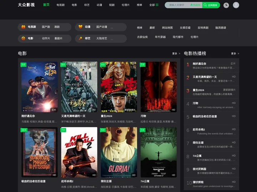This screenshot has height=192, width=257.
Task: Open rank 6 赶尽杀绝2 in hot list
Action: click(211, 132)
